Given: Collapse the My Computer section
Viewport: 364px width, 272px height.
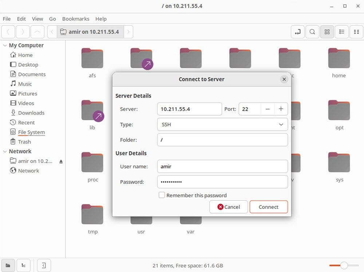Looking at the screenshot, I should click(5, 45).
